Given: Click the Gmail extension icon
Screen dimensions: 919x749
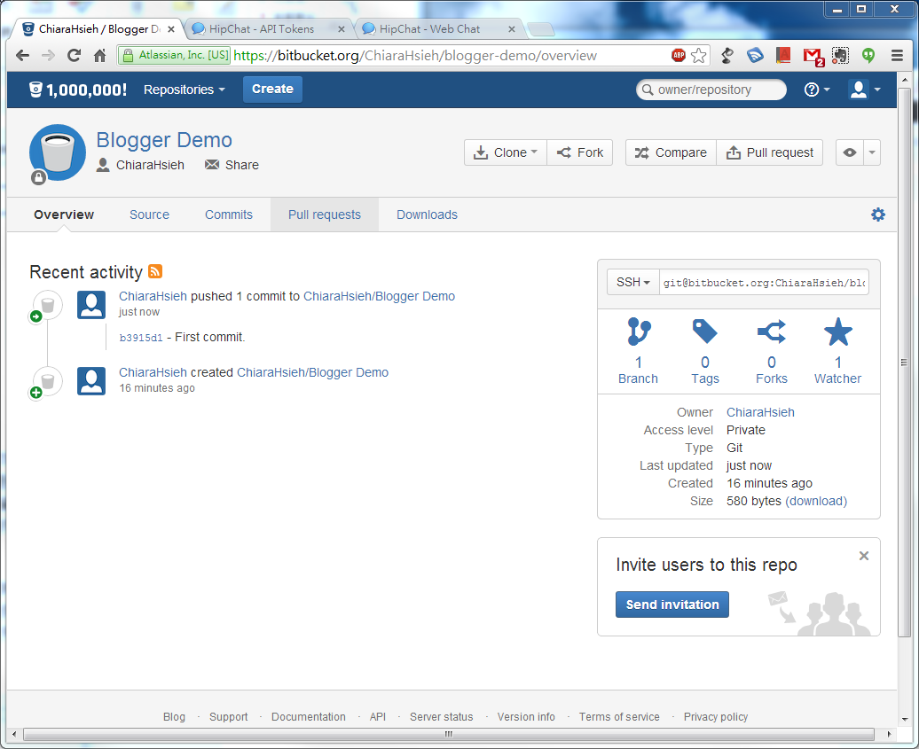Looking at the screenshot, I should pyautogui.click(x=813, y=56).
